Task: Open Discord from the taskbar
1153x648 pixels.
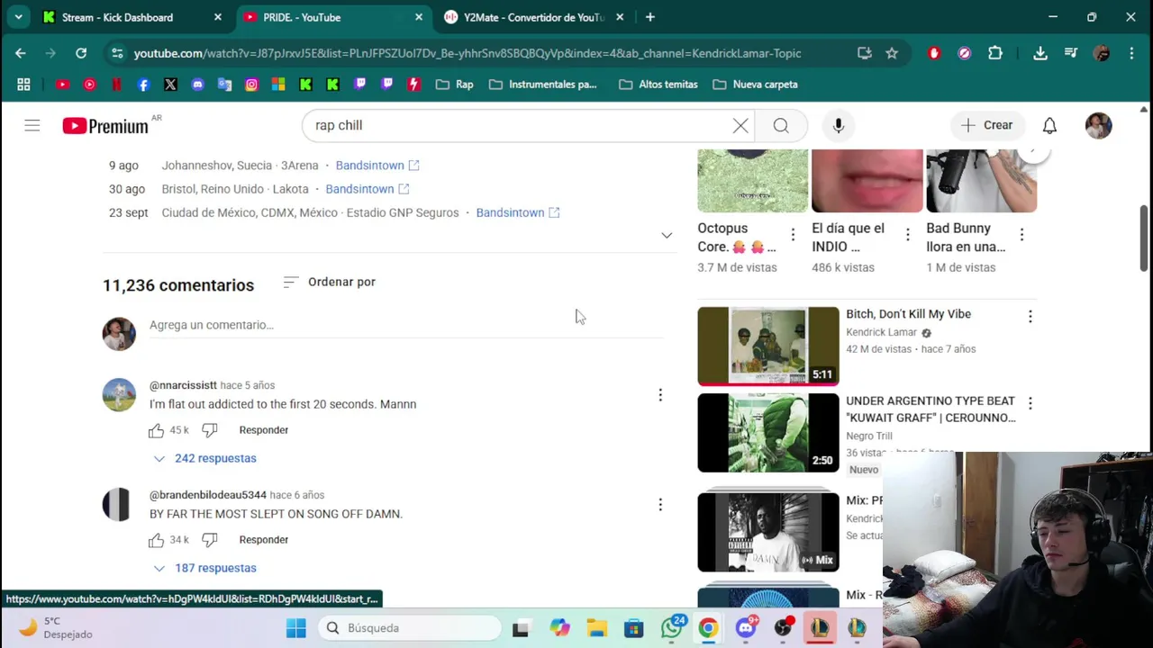Action: point(746,627)
